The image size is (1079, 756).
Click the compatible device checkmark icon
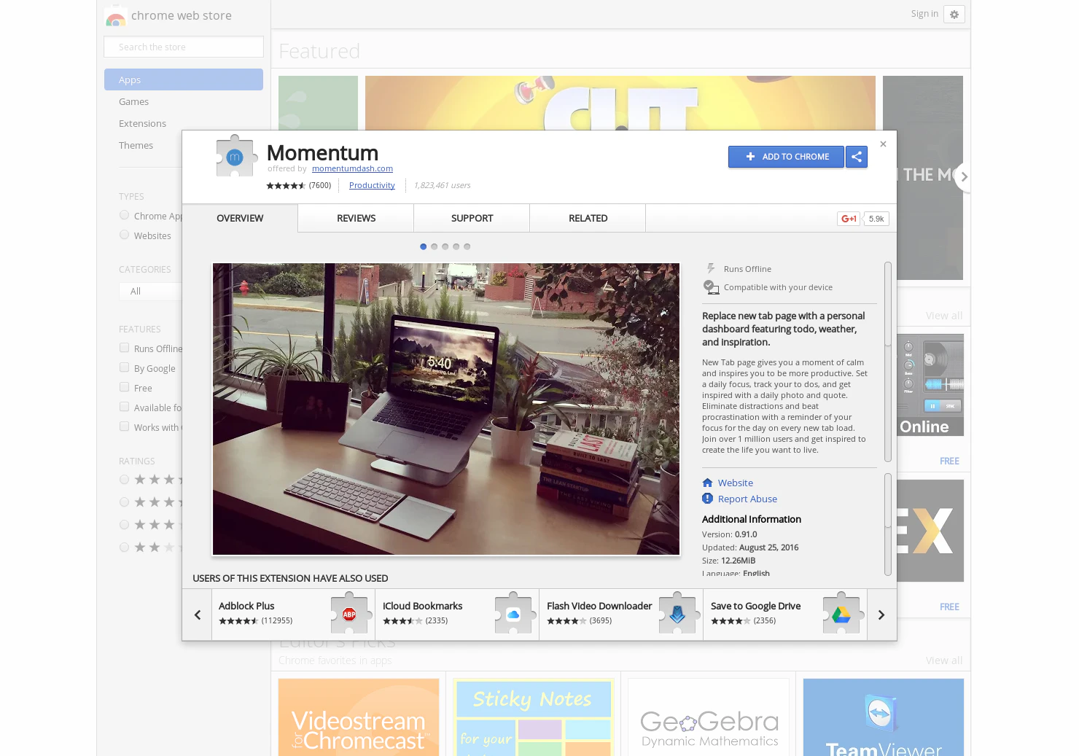[x=711, y=287]
